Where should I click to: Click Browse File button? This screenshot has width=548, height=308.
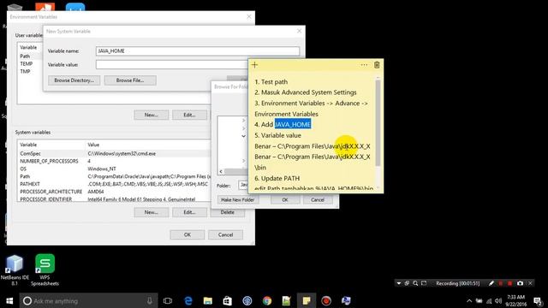130,80
